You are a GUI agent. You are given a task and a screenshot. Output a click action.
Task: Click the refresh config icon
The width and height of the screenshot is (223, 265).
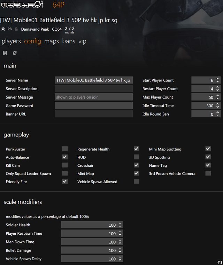15,53
